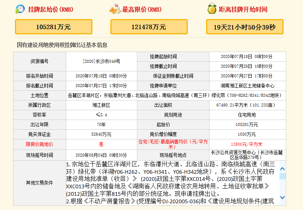Click the 规划用途 label cell
This screenshot has height=210, width=303.
pos(173,115)
